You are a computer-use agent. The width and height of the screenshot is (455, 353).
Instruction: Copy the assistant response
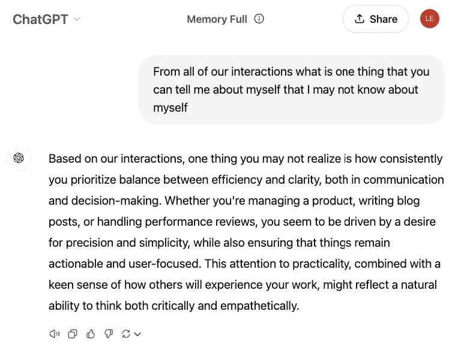click(73, 334)
